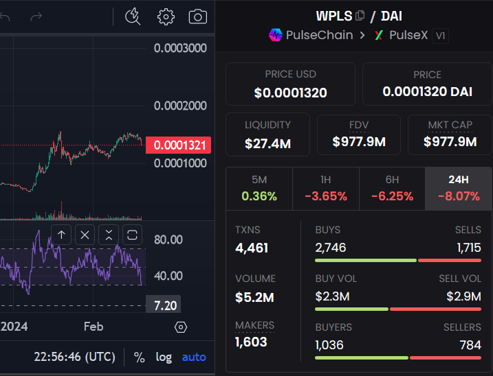Redo the chart action
Screen dimensions: 493x376
tap(36, 16)
